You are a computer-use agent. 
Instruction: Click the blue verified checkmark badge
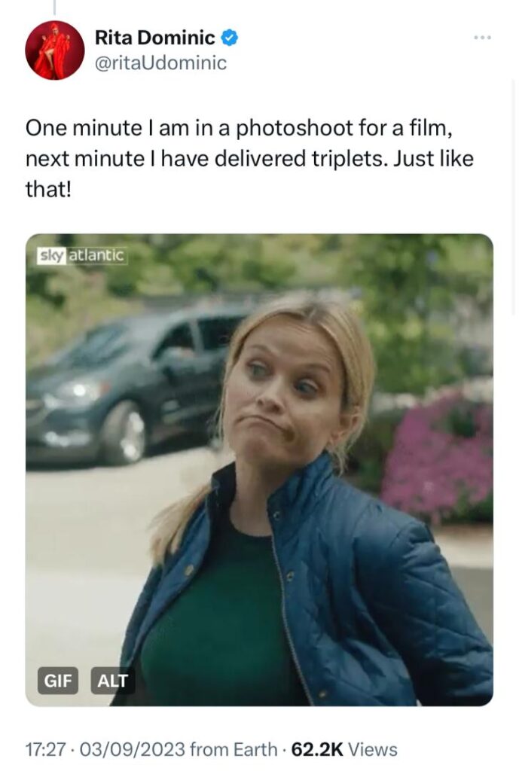230,38
